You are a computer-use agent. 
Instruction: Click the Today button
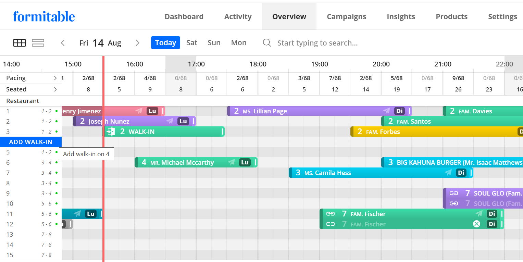click(x=165, y=42)
